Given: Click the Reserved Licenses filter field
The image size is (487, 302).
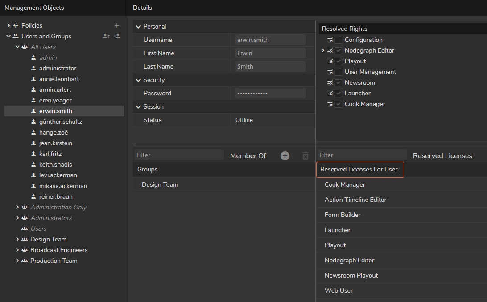Looking at the screenshot, I should point(361,155).
